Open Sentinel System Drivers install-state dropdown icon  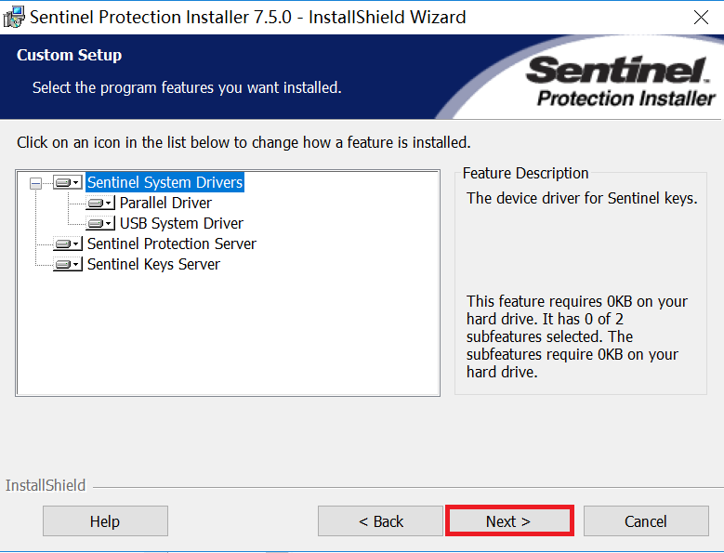click(68, 182)
